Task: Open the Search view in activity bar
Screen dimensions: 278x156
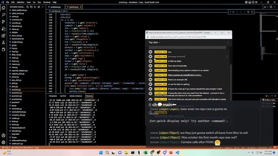Action: (3, 15)
